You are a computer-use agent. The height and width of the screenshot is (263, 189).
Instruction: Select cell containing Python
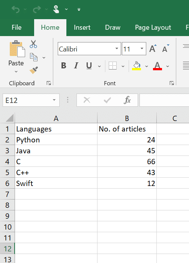pyautogui.click(x=56, y=140)
